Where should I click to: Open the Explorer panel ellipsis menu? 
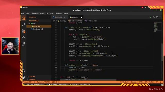(48, 17)
